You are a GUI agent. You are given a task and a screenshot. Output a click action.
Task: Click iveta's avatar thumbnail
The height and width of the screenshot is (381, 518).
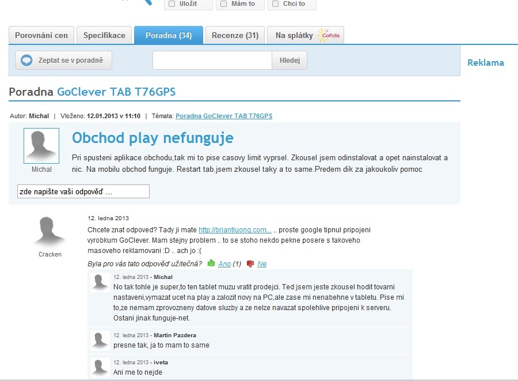coord(99,368)
